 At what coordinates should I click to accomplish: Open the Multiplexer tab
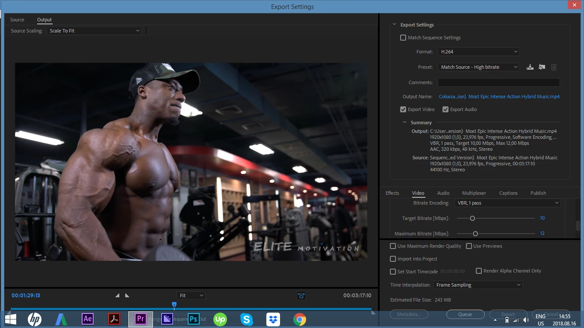click(x=474, y=193)
